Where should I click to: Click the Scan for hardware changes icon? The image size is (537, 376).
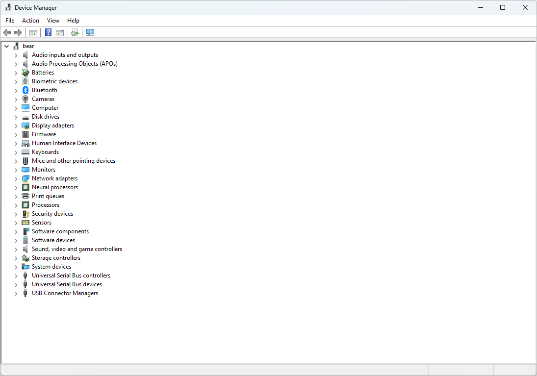90,32
